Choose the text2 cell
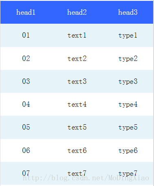This screenshot has width=154, height=186. pos(77,58)
